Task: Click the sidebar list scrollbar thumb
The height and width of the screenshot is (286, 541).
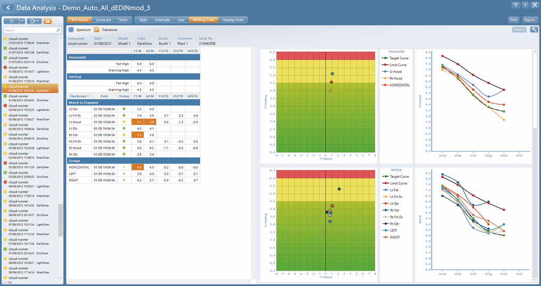Action: coord(61,220)
